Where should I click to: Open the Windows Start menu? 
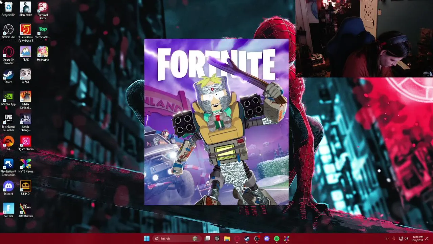pyautogui.click(x=146, y=239)
